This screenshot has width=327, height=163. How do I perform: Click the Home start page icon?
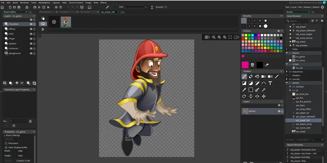point(2,7)
